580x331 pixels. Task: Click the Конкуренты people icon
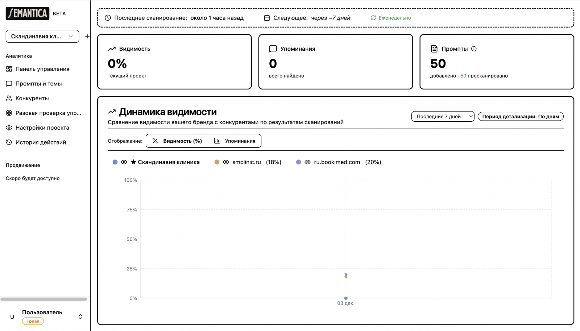(9, 98)
